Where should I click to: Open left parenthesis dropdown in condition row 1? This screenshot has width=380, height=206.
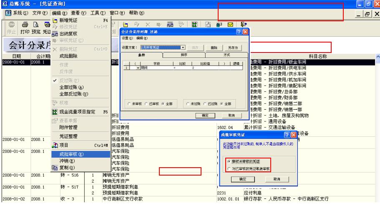pyautogui.click(x=138, y=68)
